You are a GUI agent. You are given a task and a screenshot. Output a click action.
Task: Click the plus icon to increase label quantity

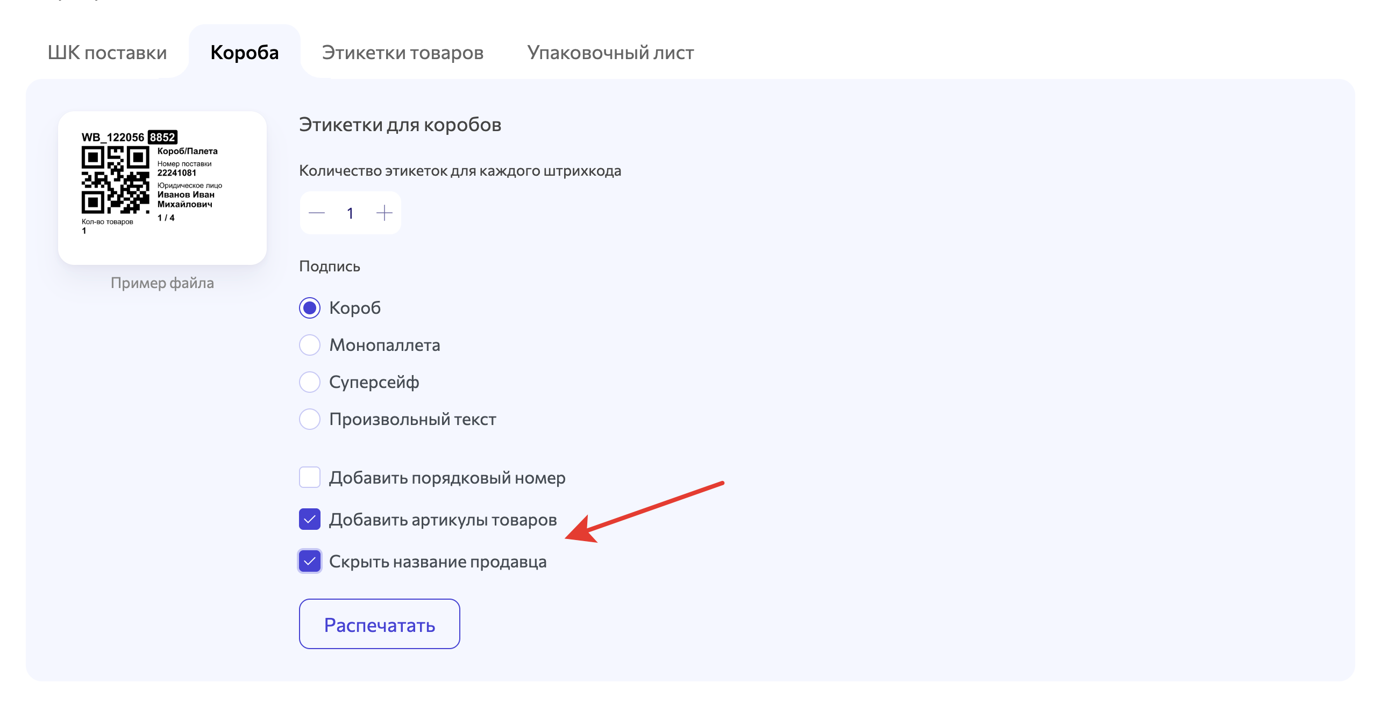coord(384,213)
